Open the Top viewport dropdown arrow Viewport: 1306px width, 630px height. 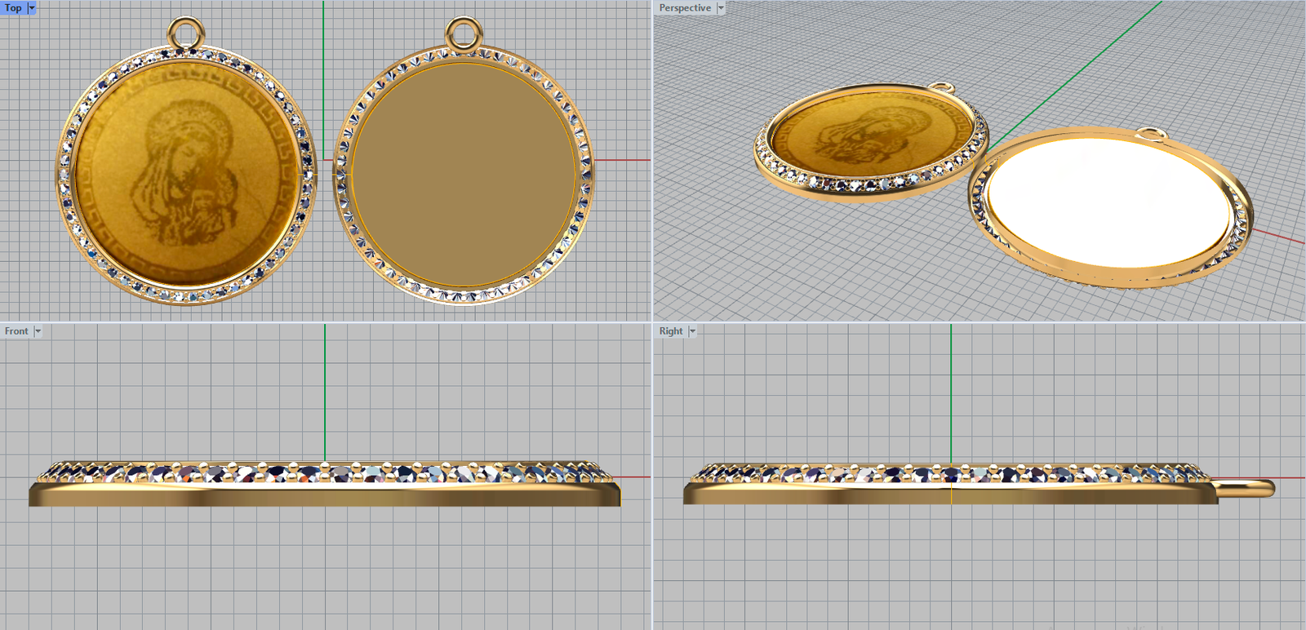[x=32, y=7]
